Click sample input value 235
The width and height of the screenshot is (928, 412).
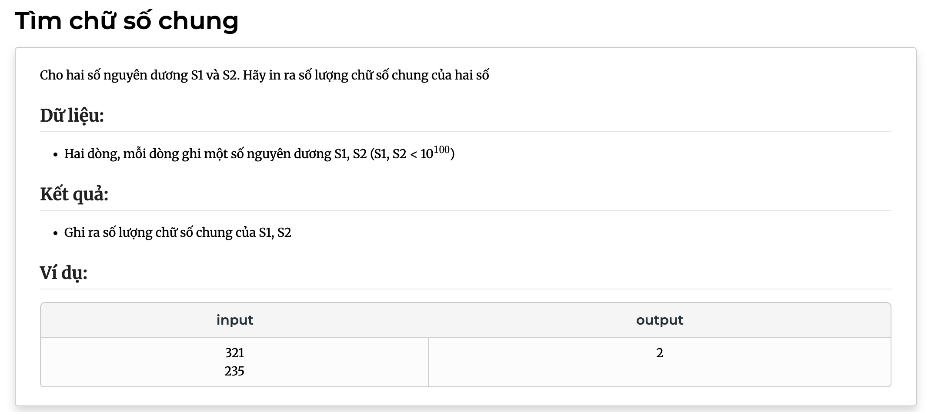tap(234, 371)
